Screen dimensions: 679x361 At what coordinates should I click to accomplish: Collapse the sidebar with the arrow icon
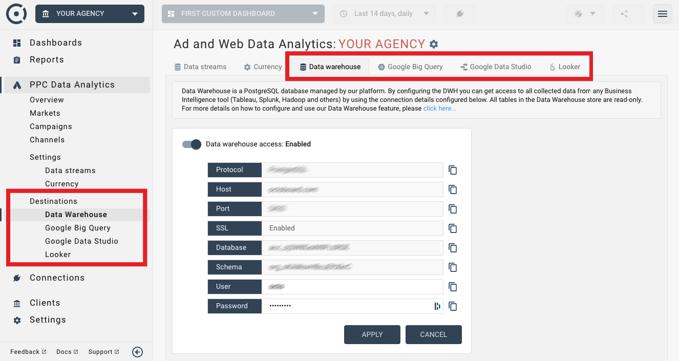click(137, 352)
